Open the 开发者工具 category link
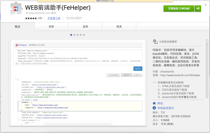210x133 pixels. point(54,18)
